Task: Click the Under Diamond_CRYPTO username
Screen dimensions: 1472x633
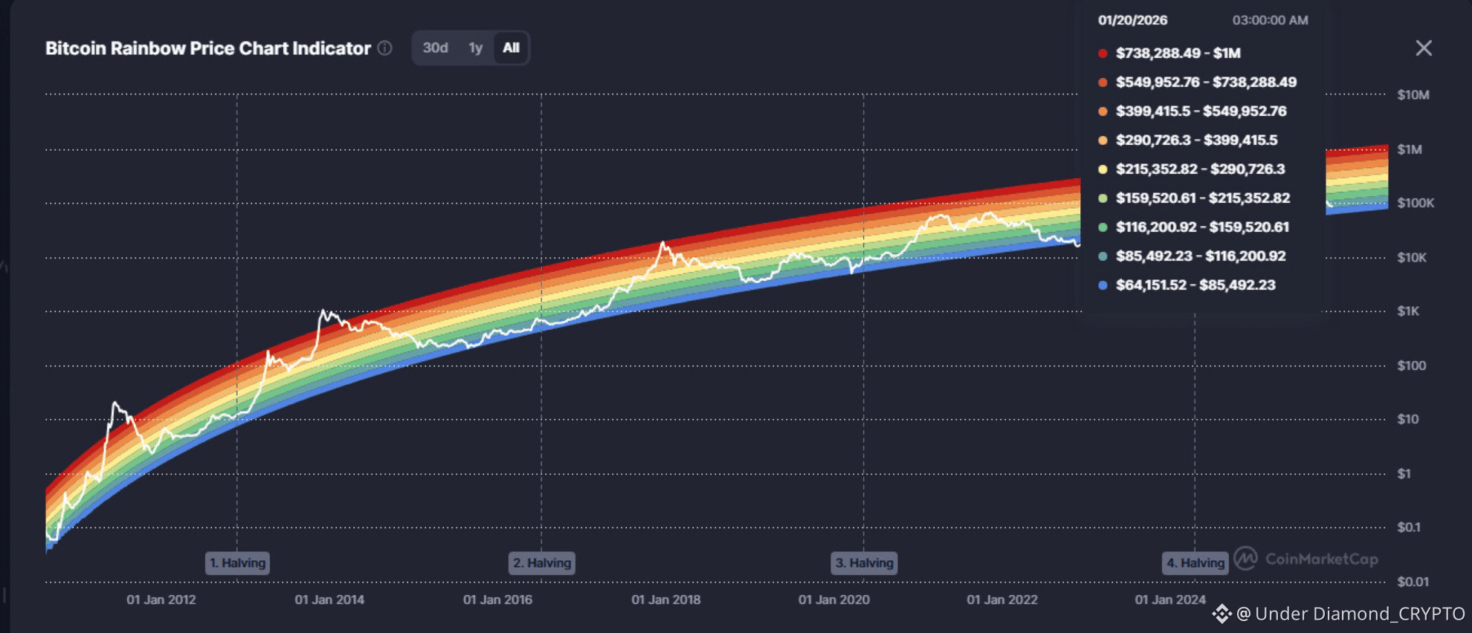Action: point(1360,614)
